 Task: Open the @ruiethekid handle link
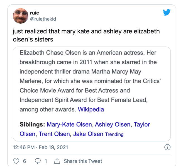(x=43, y=19)
